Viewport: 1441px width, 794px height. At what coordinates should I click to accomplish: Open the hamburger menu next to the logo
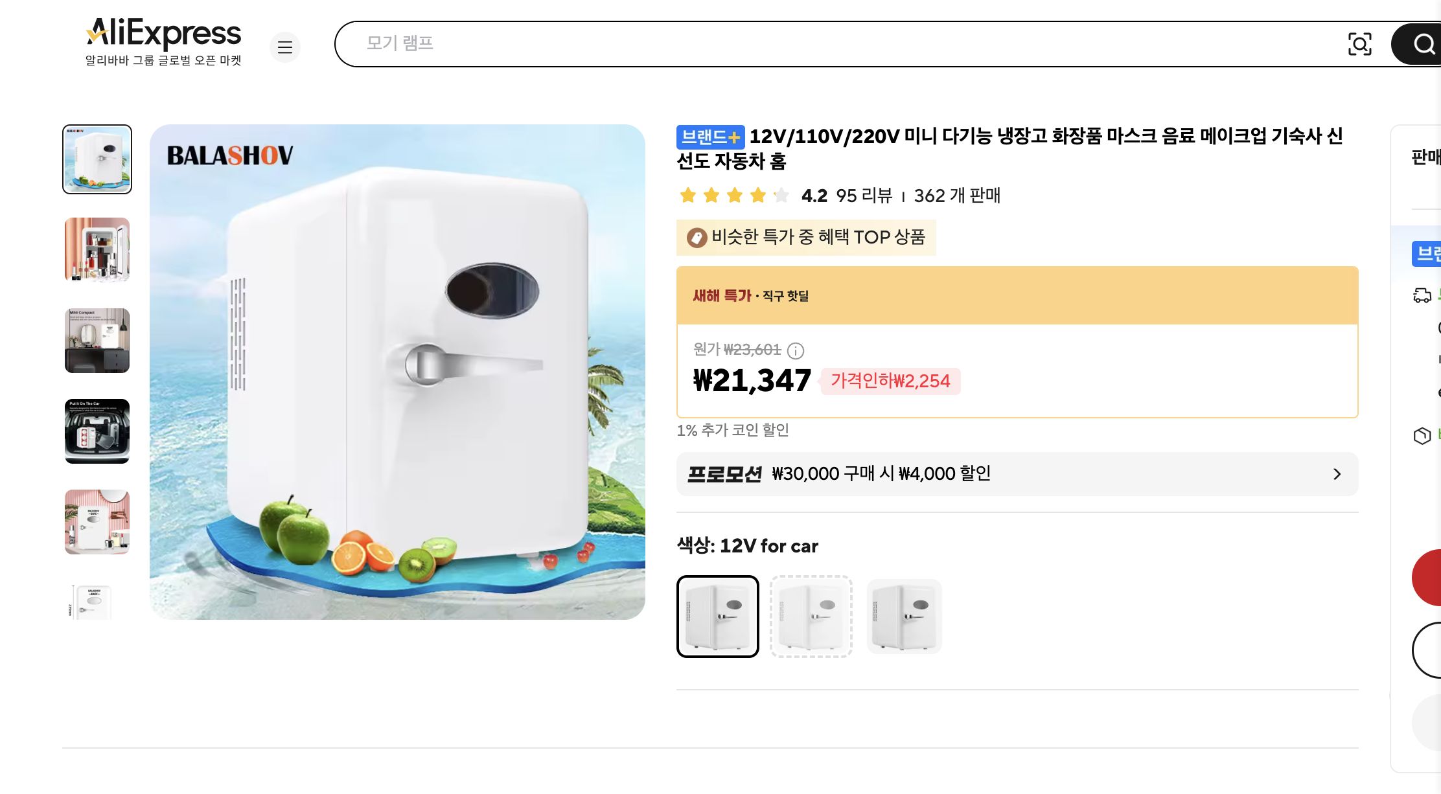coord(285,47)
